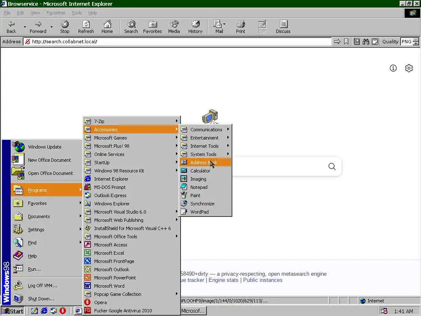This screenshot has width=421, height=316.
Task: Click the Internet Explorer quick launch icon
Action: pos(44,311)
